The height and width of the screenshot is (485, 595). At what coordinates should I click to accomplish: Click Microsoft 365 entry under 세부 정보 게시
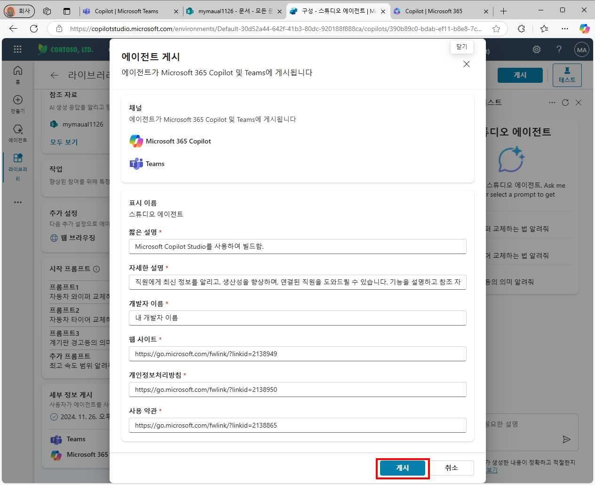click(x=79, y=455)
